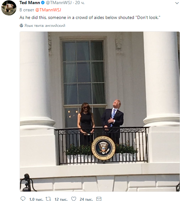The width and height of the screenshot is (180, 201).
Task: Open the tweet via the 20 ч. timestamp
Action: [x=80, y=3]
